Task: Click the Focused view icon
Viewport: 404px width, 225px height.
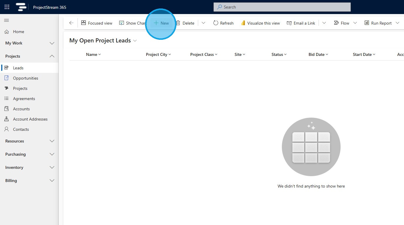Action: coord(84,23)
